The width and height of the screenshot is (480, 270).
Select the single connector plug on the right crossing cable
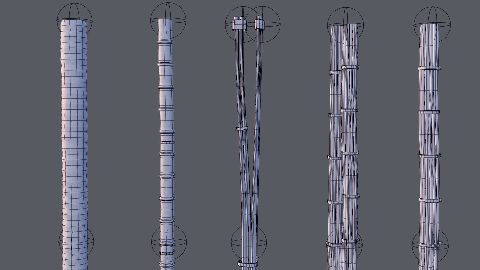[259, 24]
